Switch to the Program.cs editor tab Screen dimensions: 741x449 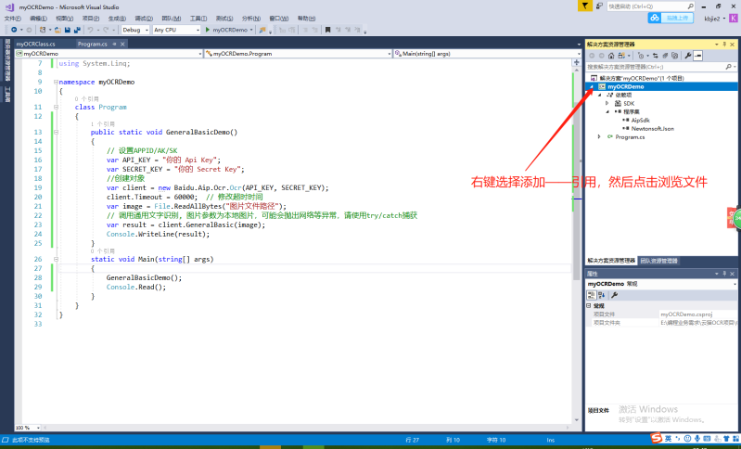click(93, 44)
